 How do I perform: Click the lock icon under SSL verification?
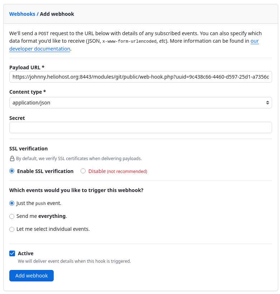click(x=12, y=159)
